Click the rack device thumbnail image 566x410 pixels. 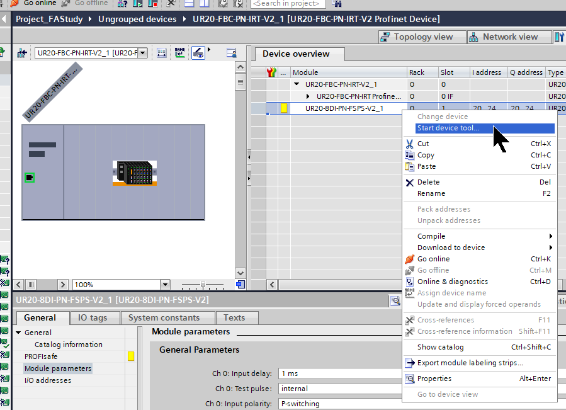(x=135, y=173)
